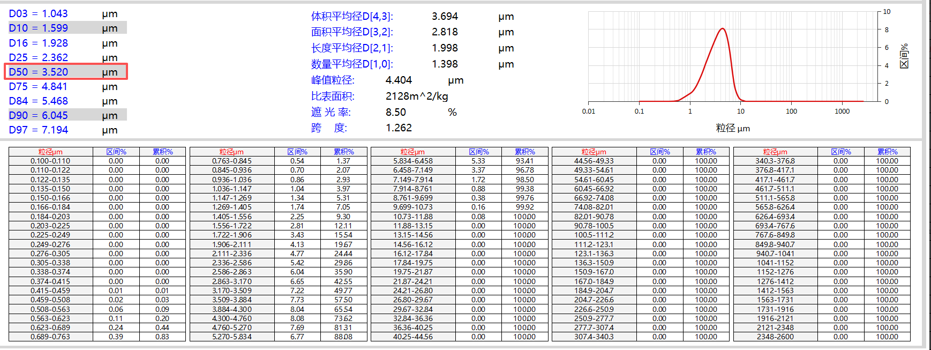Click the 0.763-0.845 size range cell

[232, 161]
